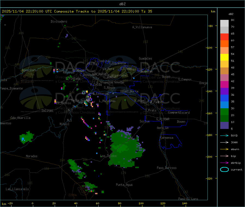Click the green echo cell west of Nihuil
The image size is (245, 207).
(x=26, y=137)
